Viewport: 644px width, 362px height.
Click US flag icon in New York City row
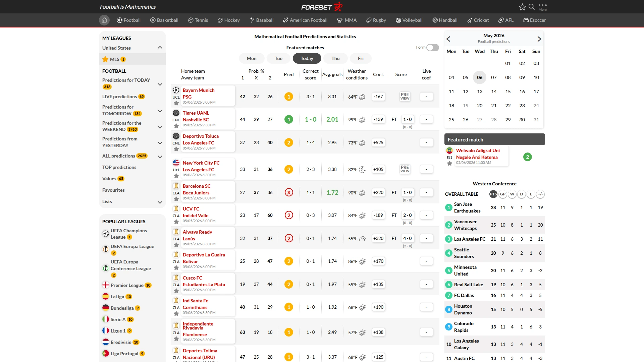coord(176,163)
